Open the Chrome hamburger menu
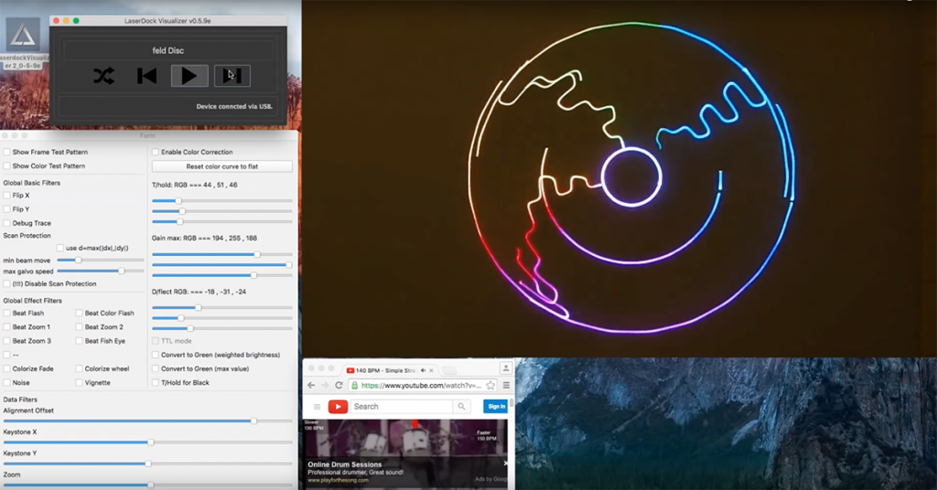 click(x=505, y=386)
